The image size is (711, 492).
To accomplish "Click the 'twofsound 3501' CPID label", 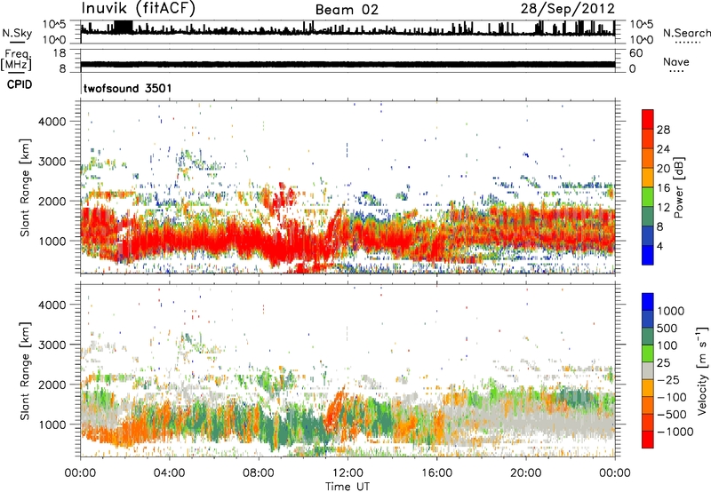I will click(x=128, y=88).
